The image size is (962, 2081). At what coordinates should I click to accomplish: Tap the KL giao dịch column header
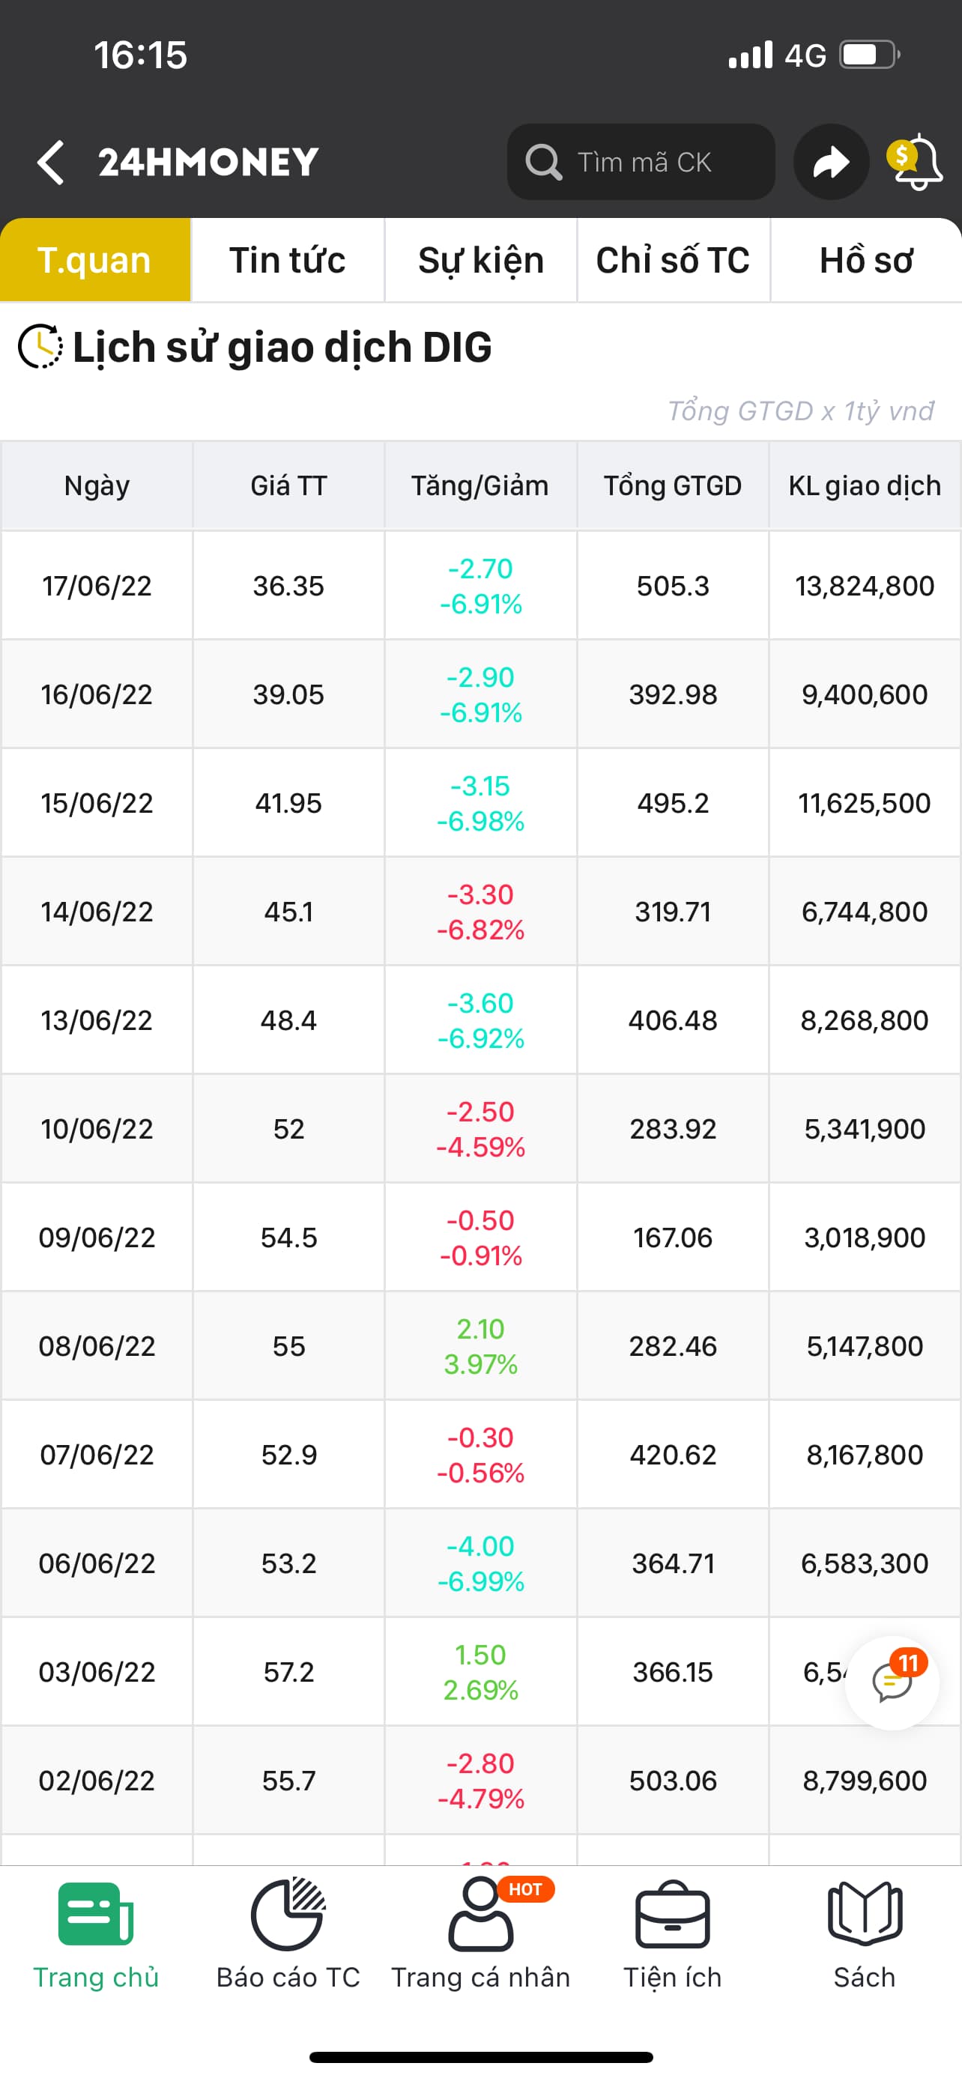[x=865, y=485]
